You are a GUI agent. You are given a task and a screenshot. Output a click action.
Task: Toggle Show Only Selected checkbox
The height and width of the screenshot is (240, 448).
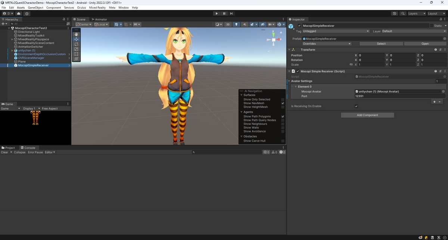(283, 99)
